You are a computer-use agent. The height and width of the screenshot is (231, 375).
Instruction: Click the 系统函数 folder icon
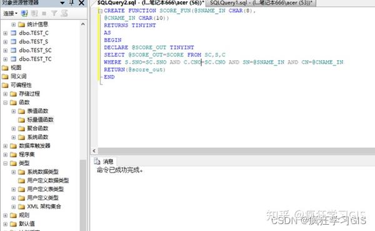point(21,137)
